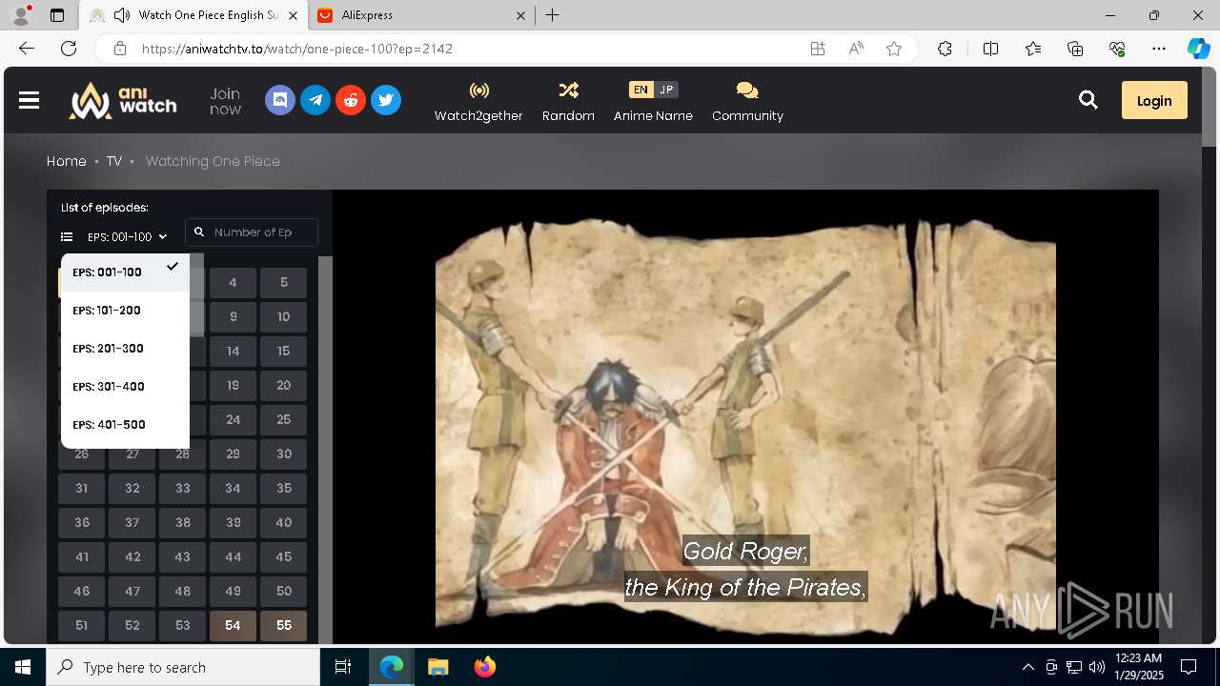Open Browser essentials icon

coord(1117,49)
